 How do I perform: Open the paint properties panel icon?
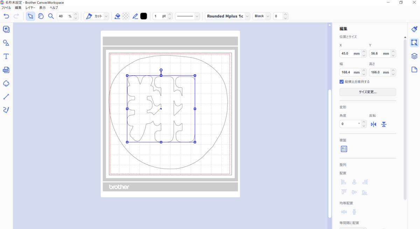coord(414,29)
